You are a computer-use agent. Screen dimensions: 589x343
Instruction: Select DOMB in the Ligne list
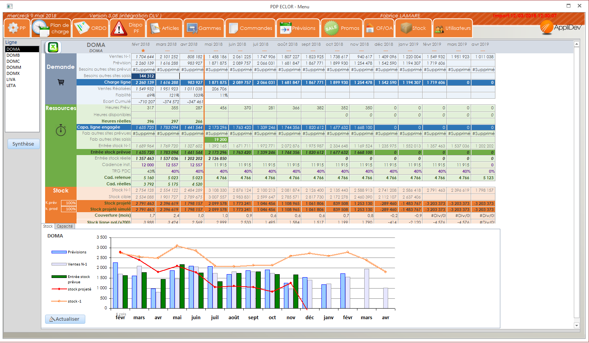[x=13, y=55]
